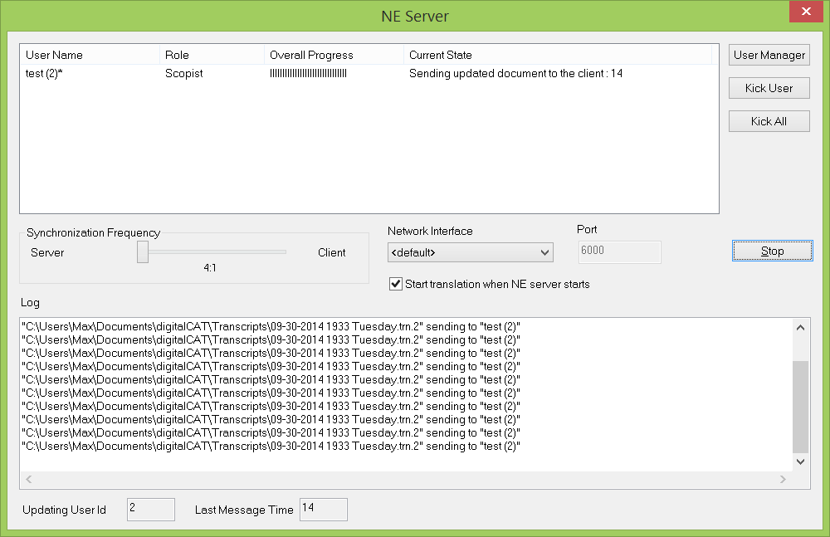Click the Current State column header
Image resolution: width=830 pixels, height=537 pixels.
click(x=556, y=55)
